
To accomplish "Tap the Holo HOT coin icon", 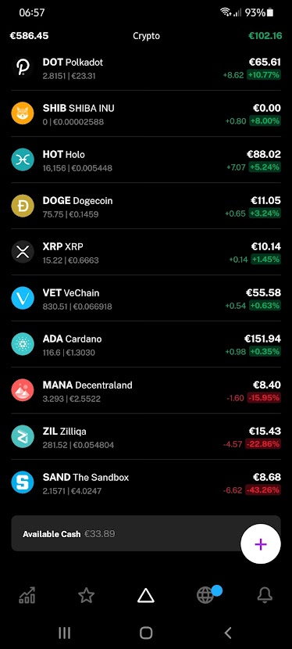I will pyautogui.click(x=23, y=160).
